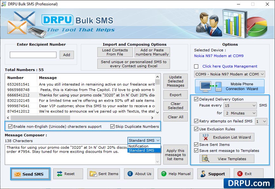This screenshot has height=189, width=275.
Task: Click the Help Manual question mark icon
Action: [164, 174]
